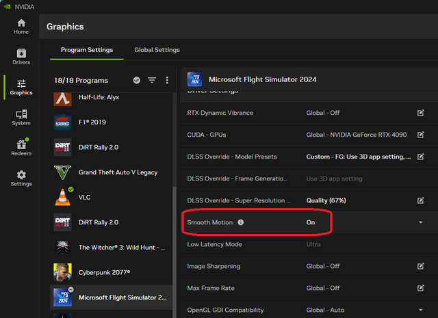Click Smooth Motion 'On' value
438x318 pixels.
tap(311, 222)
